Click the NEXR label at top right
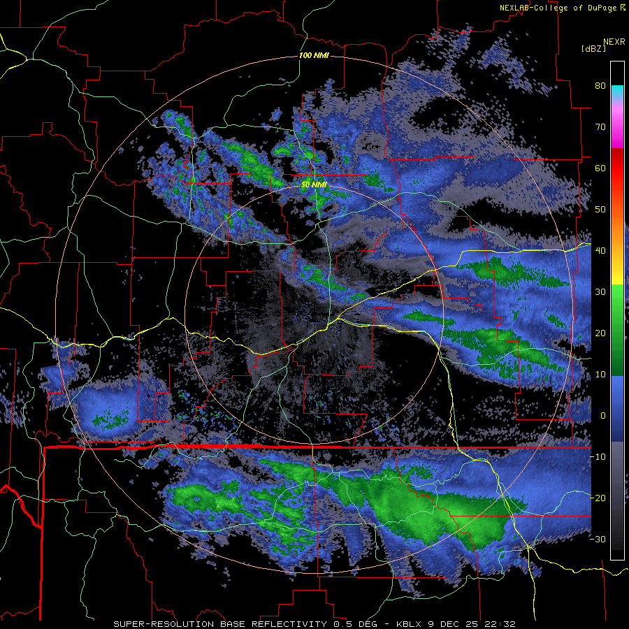The image size is (629, 629). coord(614,42)
